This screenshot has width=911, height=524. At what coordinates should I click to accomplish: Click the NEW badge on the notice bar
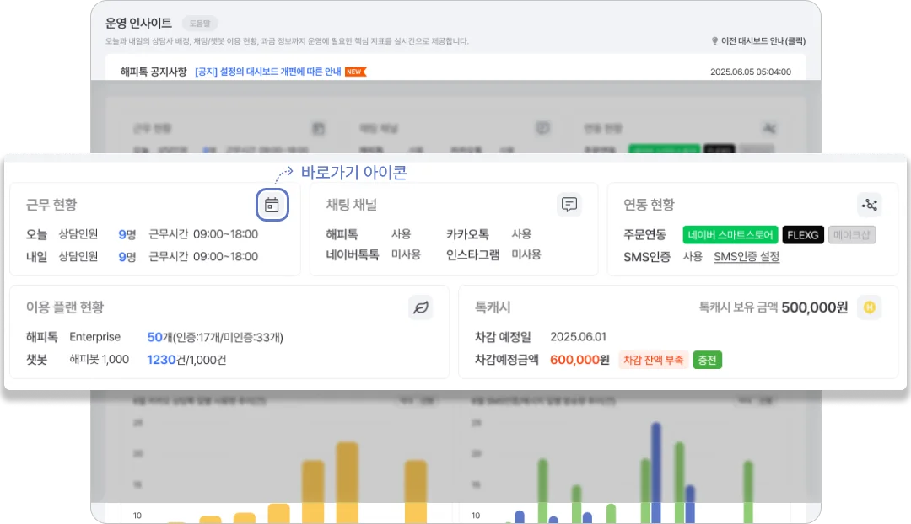click(354, 71)
